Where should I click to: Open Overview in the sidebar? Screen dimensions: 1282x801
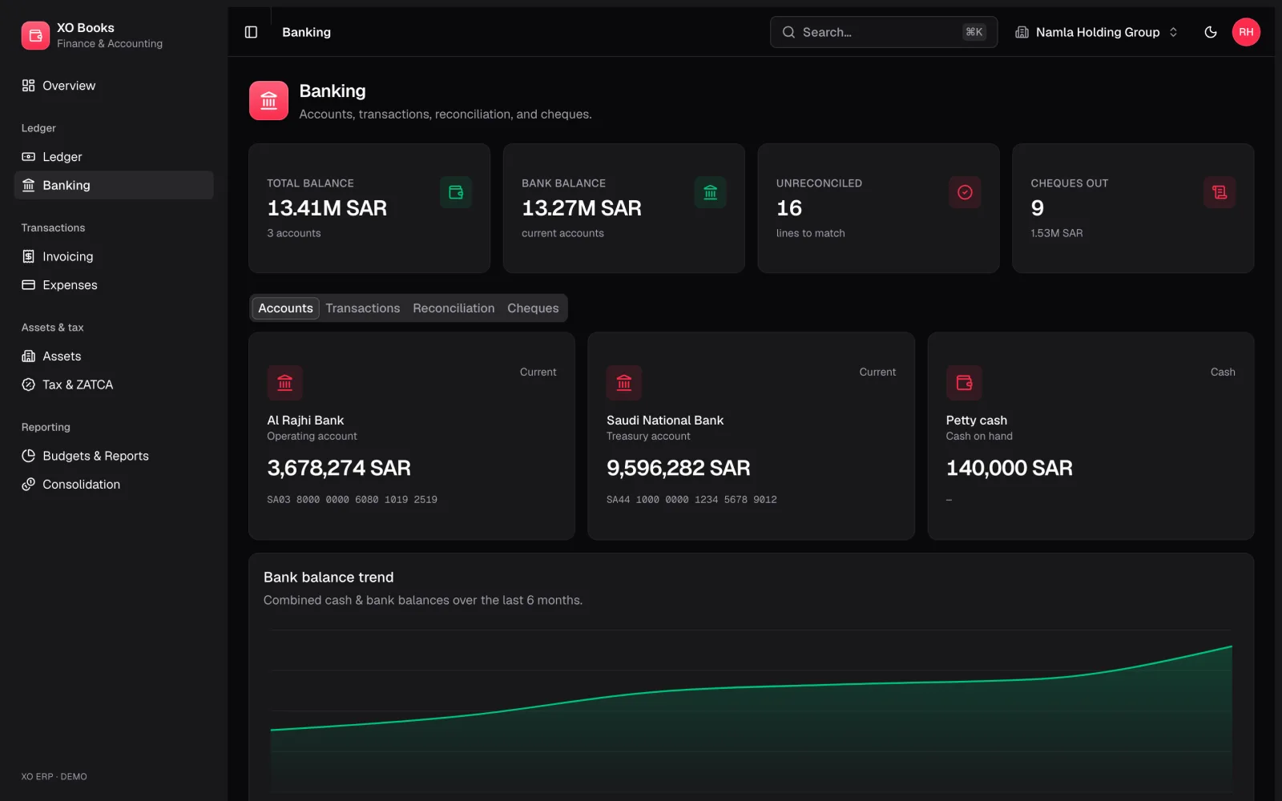point(114,86)
